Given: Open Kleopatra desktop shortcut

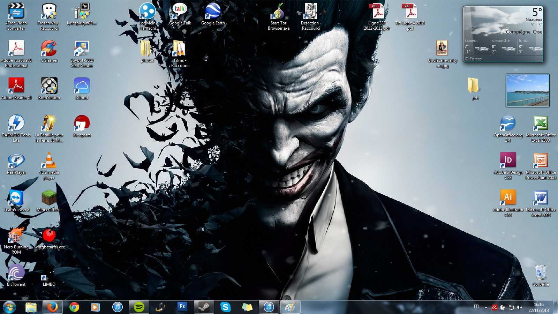Looking at the screenshot, I should [82, 126].
